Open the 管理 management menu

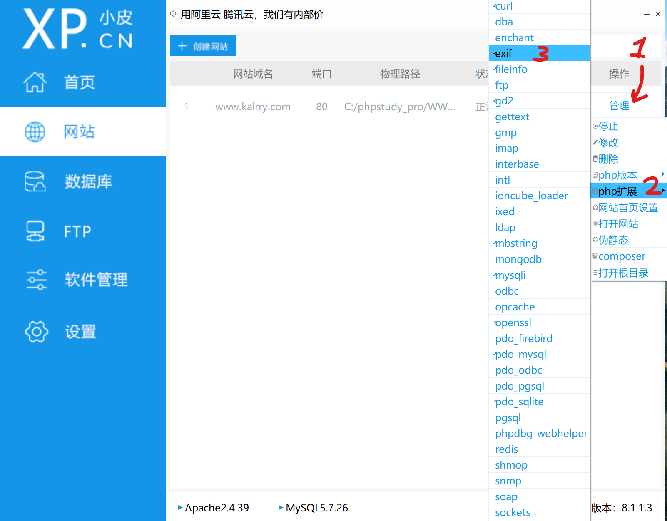tap(619, 106)
